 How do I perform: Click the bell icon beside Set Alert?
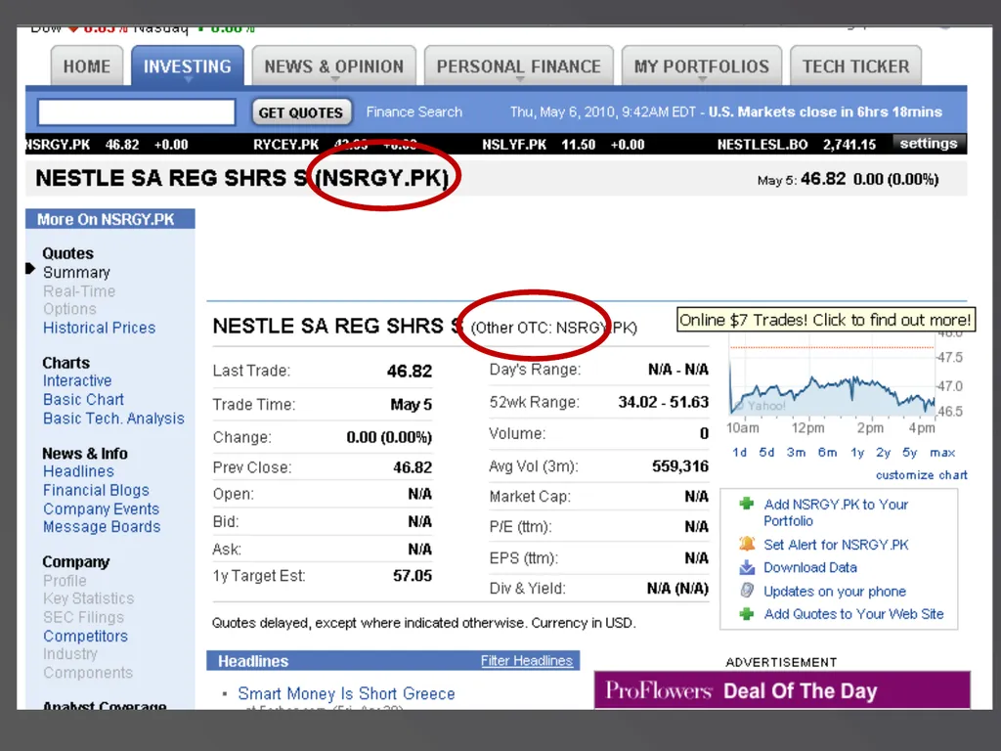click(x=746, y=544)
